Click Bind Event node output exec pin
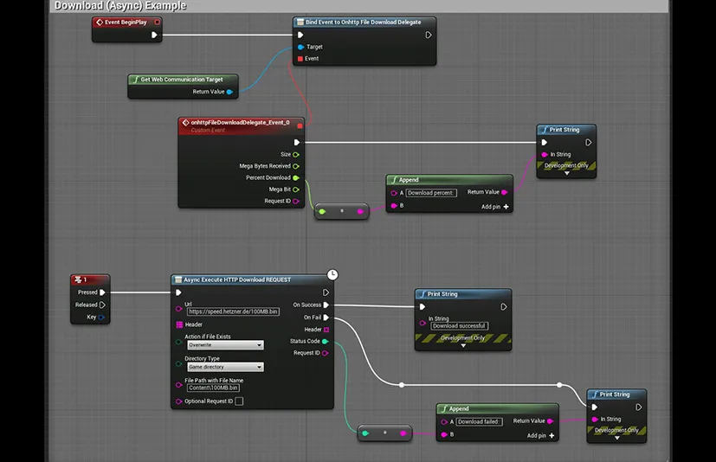Screen dimensions: 716x462 [429, 35]
